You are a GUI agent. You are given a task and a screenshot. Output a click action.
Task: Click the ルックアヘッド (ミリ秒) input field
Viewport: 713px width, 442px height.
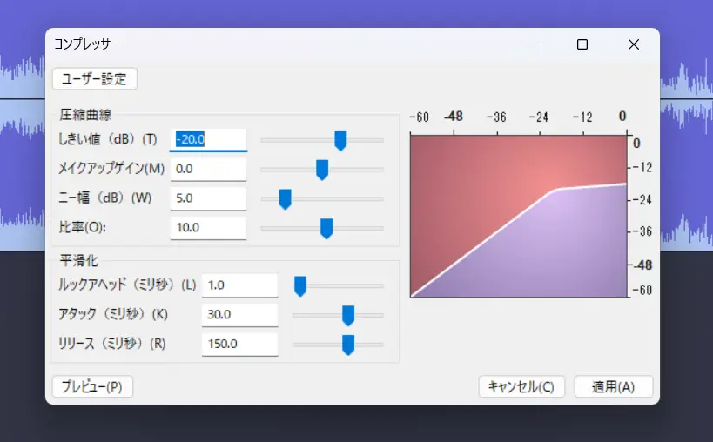[x=239, y=285]
